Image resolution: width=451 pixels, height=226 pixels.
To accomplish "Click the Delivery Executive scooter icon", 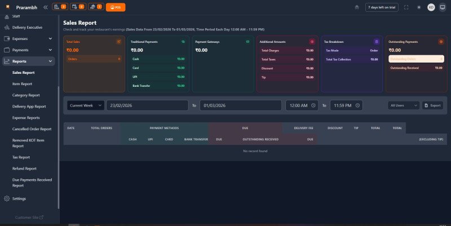I will 7,27.
